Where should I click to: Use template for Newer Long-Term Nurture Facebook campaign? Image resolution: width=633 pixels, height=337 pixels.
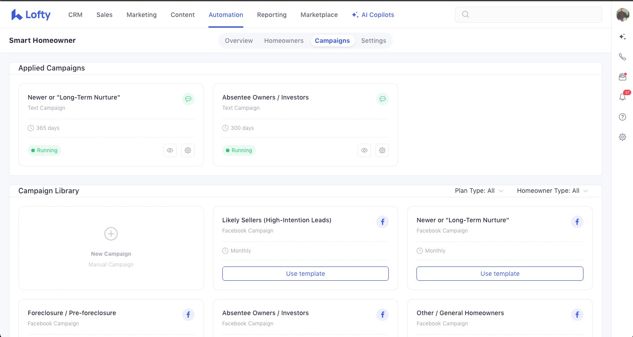(x=500, y=274)
